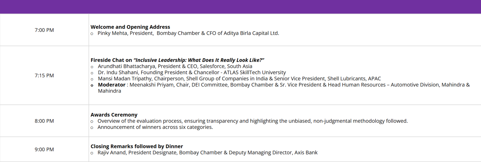This screenshot has height=162, width=481.
Task: Click Pinky Mehta speaker line
Action: 188,33
